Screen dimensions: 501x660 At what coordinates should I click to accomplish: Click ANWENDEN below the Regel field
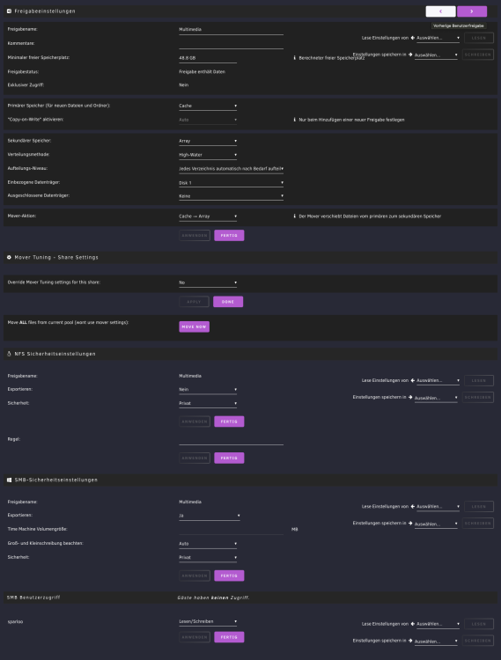pos(195,458)
